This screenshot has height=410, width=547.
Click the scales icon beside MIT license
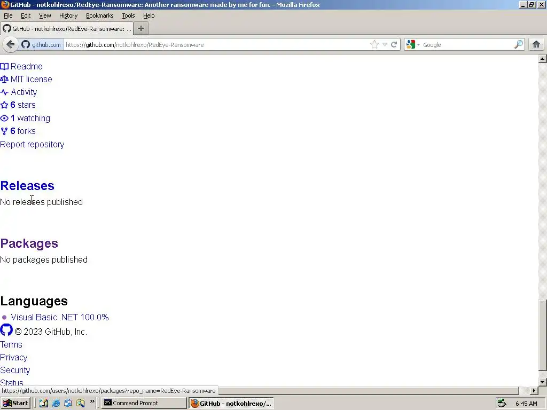point(4,79)
